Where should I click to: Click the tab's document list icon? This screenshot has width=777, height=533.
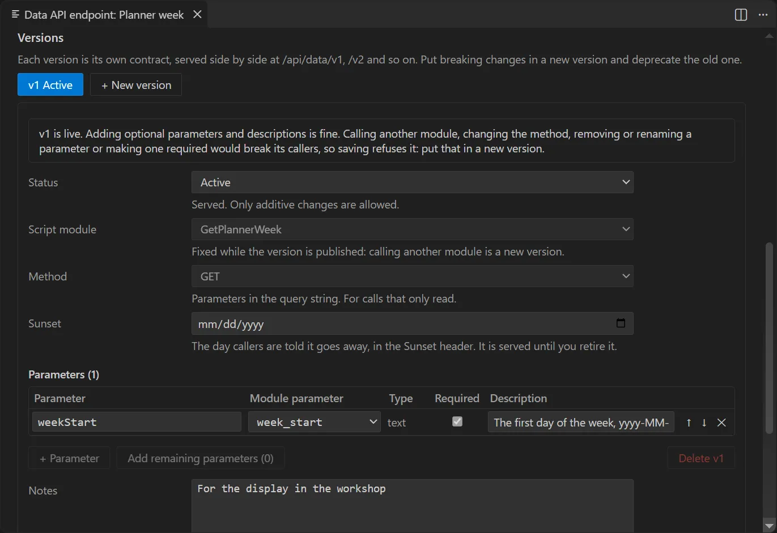pos(15,14)
